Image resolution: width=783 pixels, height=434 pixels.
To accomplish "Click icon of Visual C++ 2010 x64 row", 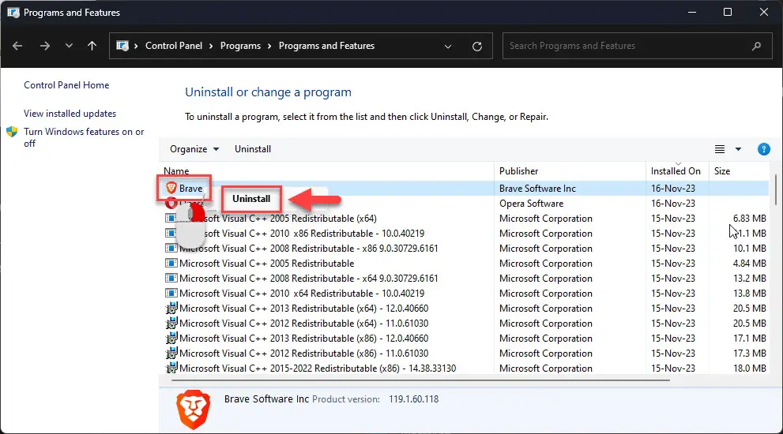I will [171, 293].
